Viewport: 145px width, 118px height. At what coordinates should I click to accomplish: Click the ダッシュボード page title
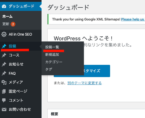(68, 7)
